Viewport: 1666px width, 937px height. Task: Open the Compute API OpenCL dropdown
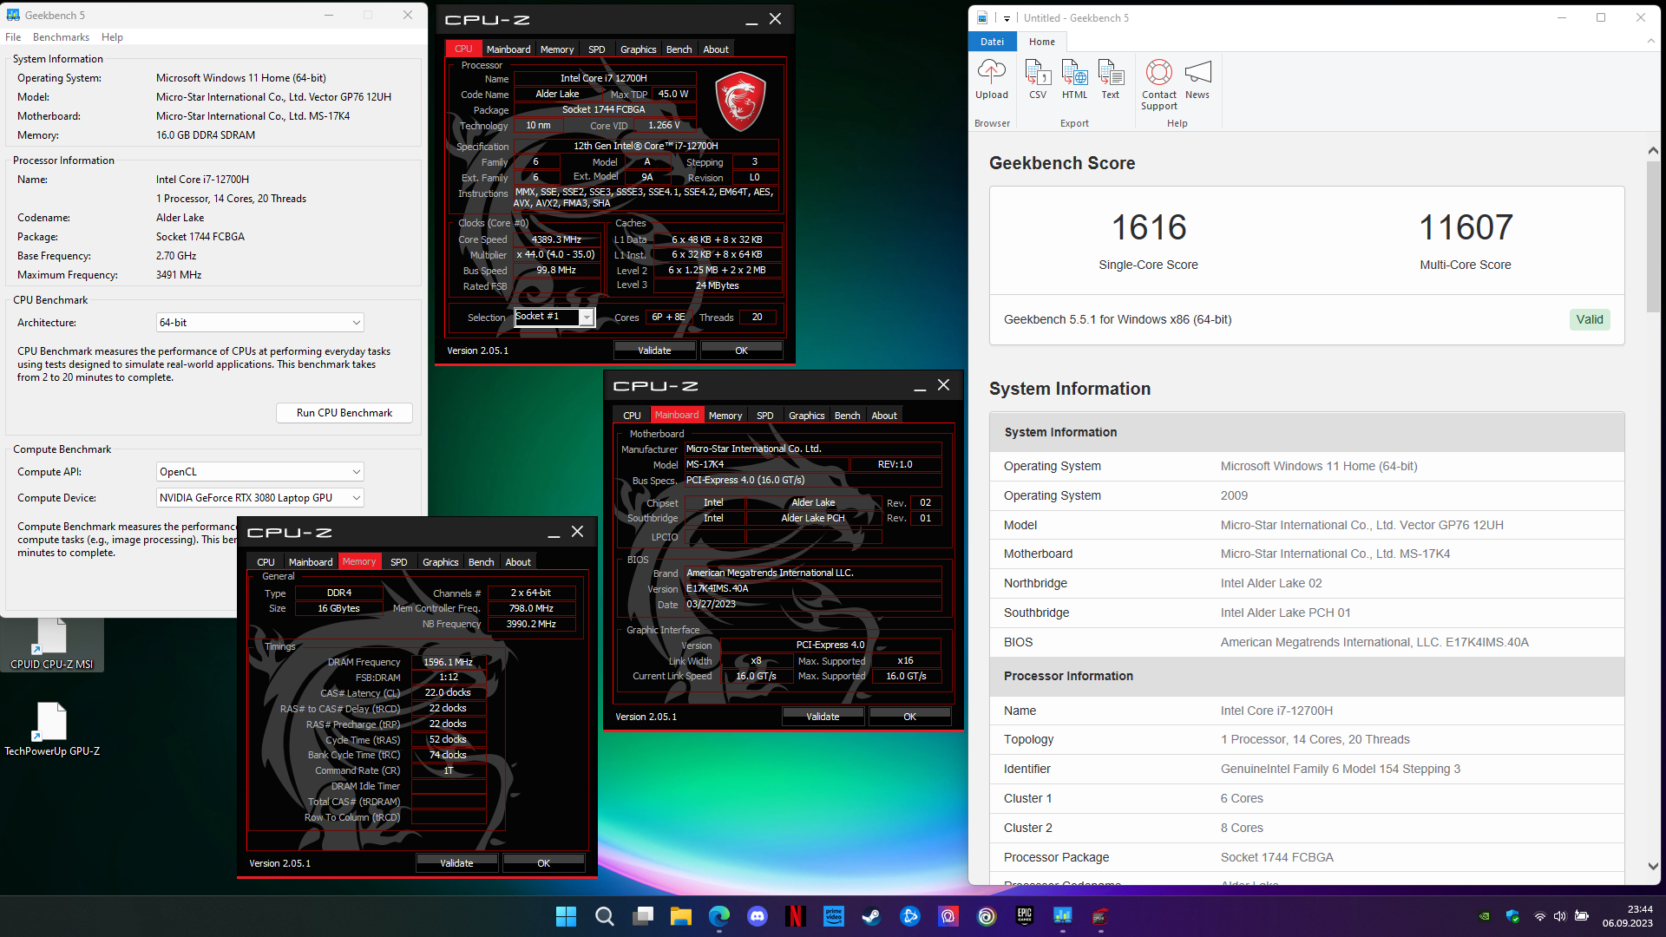click(x=260, y=472)
